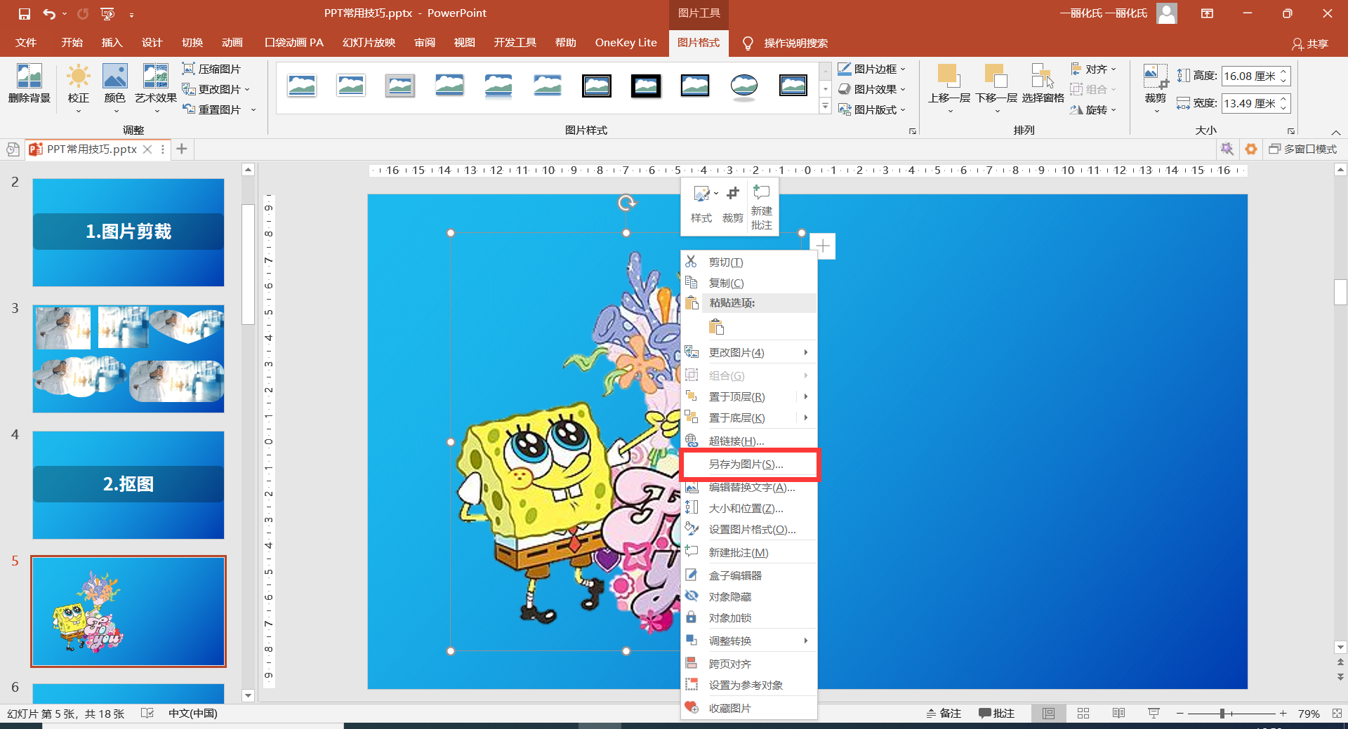Increase picture height with stepper up arrow
The image size is (1348, 729).
[x=1284, y=72]
